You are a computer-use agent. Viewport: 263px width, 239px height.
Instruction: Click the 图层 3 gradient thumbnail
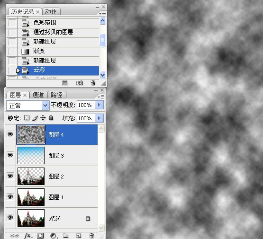(31, 155)
